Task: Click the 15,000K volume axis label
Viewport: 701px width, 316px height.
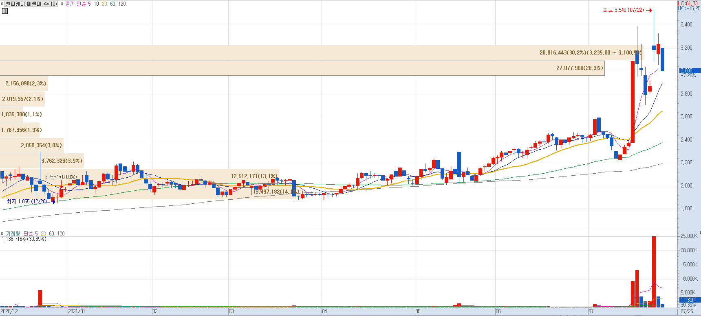Action: click(689, 264)
